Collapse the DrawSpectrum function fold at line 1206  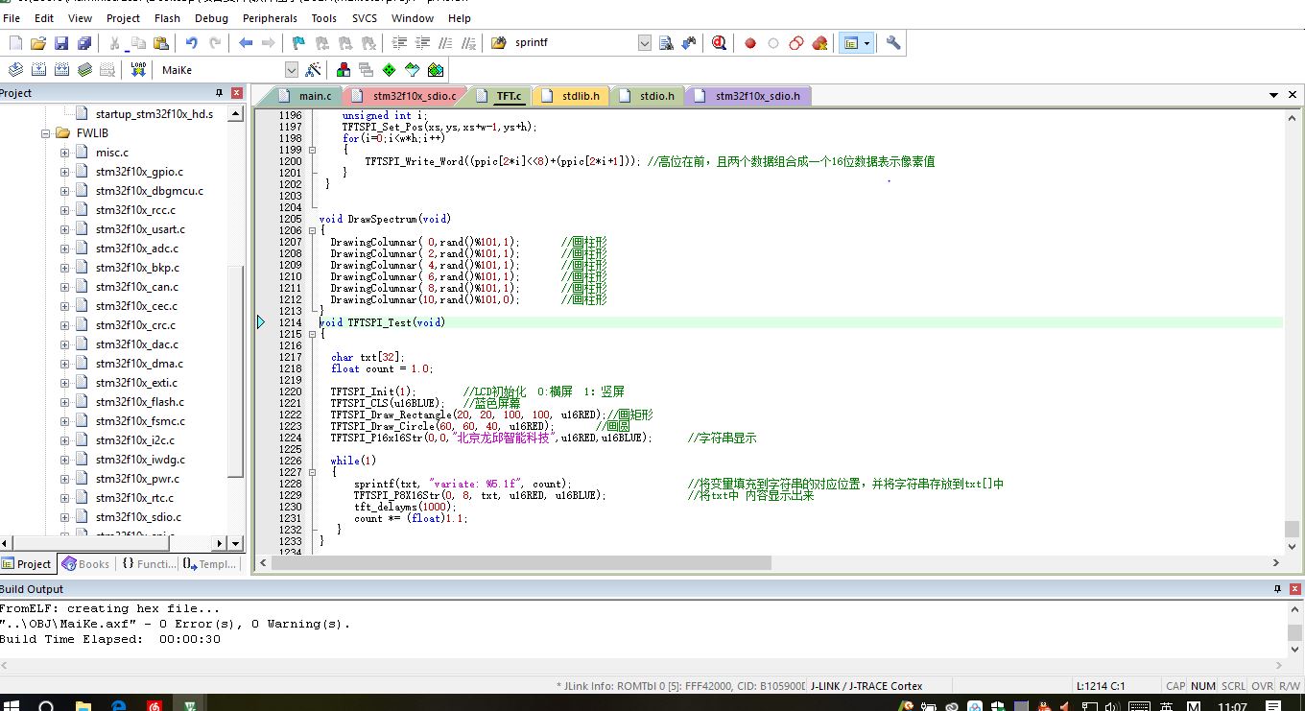(x=312, y=230)
